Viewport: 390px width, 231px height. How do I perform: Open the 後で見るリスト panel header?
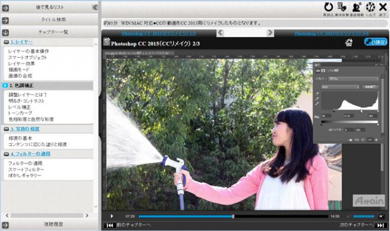tap(50, 8)
